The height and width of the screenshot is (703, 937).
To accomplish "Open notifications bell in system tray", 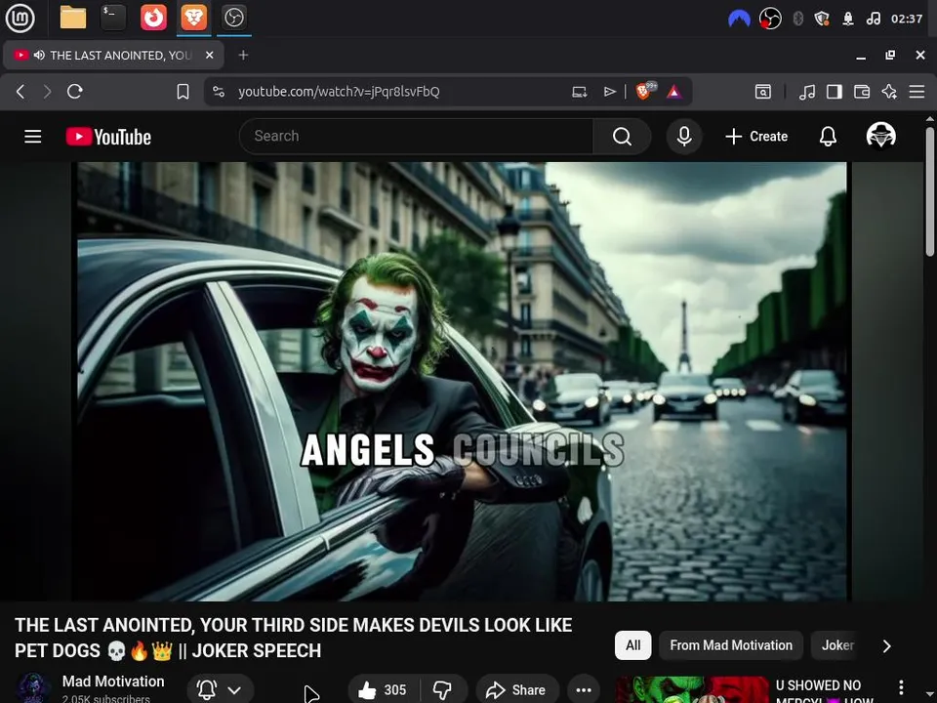I will (847, 20).
